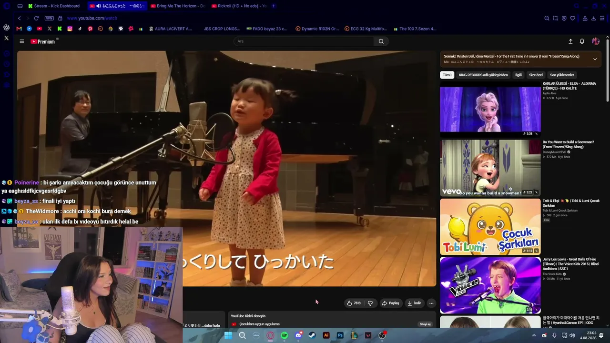This screenshot has height=343, width=610.
Task: Open 'Do You Want to Build a Snowman?' thumbnail
Action: pyautogui.click(x=490, y=168)
